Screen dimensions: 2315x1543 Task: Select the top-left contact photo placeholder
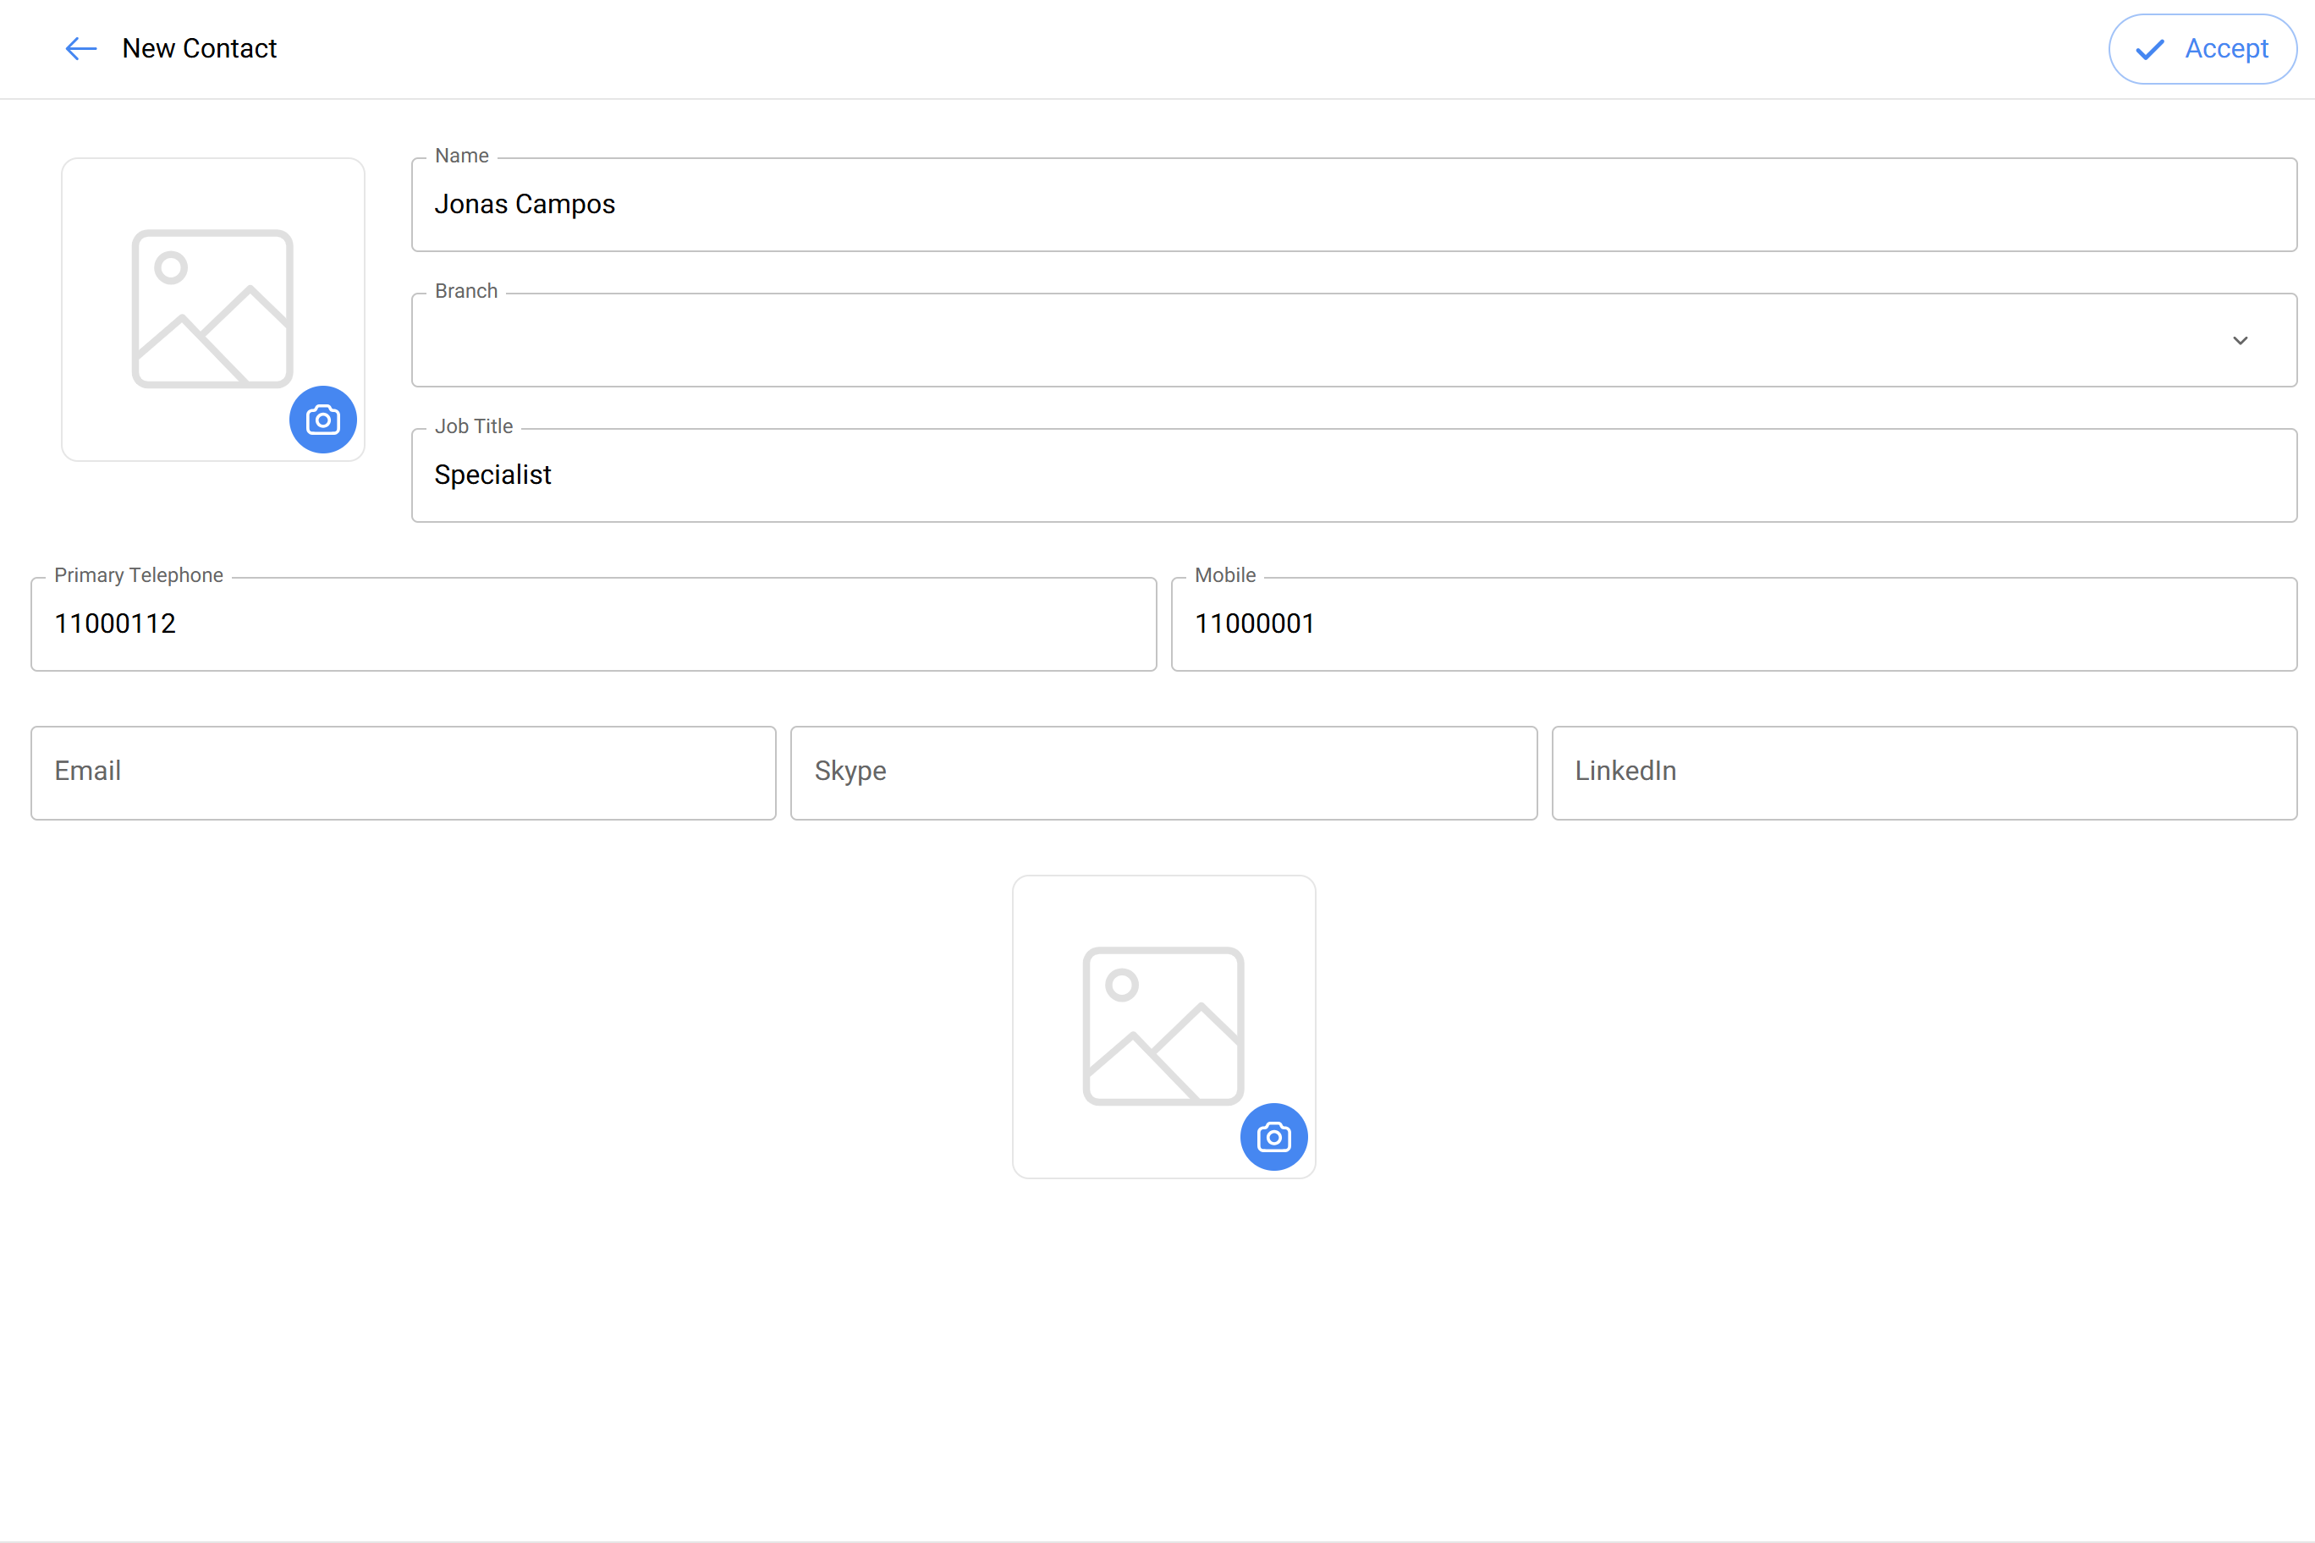pos(213,309)
